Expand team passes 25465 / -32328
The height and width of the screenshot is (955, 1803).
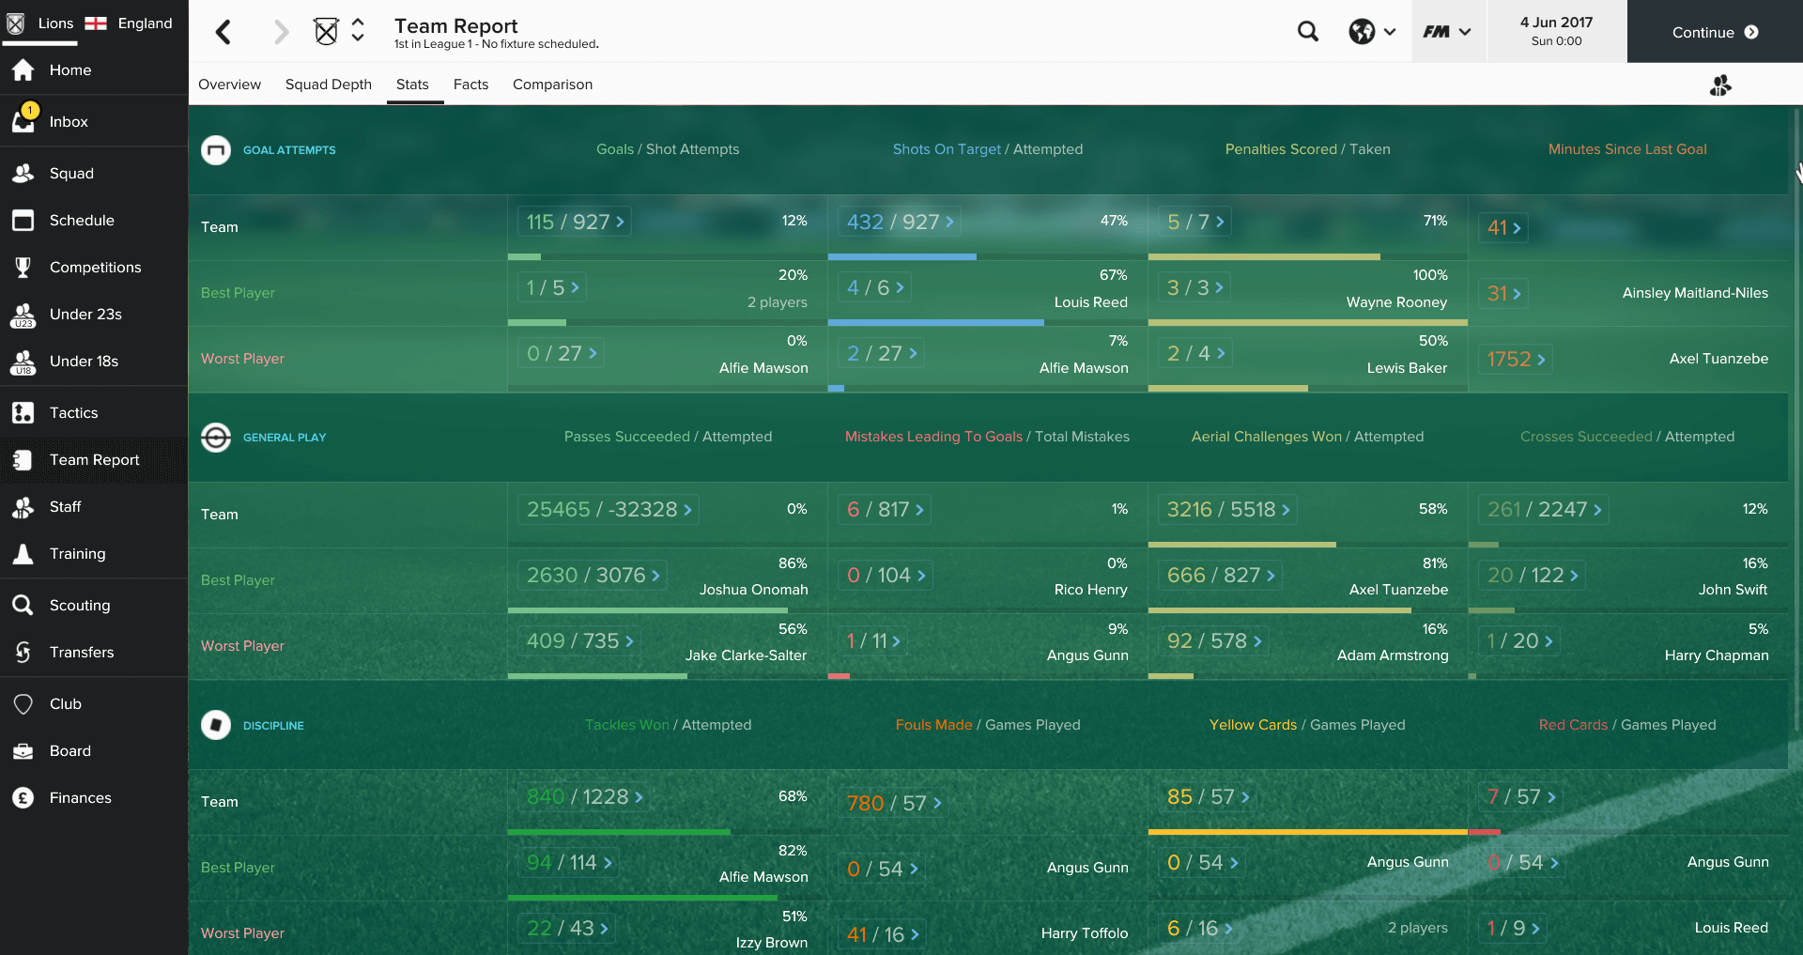tap(608, 509)
